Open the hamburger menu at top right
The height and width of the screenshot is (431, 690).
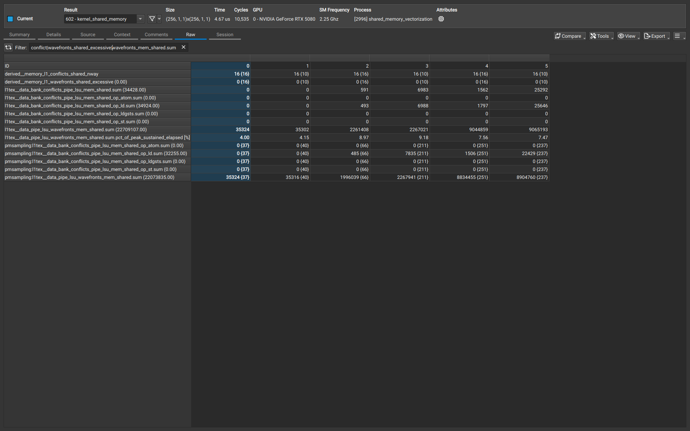(x=678, y=36)
